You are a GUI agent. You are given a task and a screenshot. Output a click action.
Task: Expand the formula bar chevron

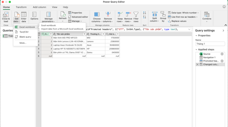pyautogui.click(x=189, y=29)
